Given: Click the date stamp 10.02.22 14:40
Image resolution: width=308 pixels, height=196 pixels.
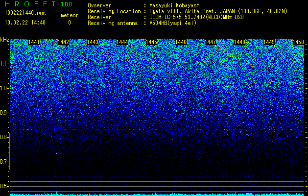Looking at the screenshot, I should point(25,23).
